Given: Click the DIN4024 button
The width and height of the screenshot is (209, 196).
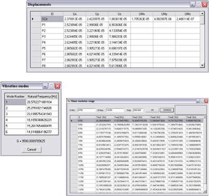Looking at the screenshot, I should (x=167, y=110).
